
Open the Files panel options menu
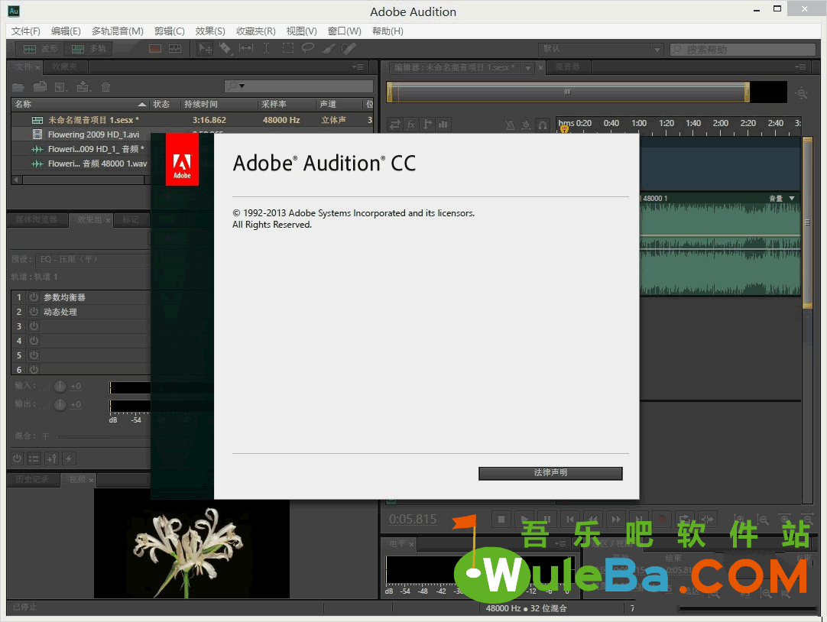coord(358,67)
